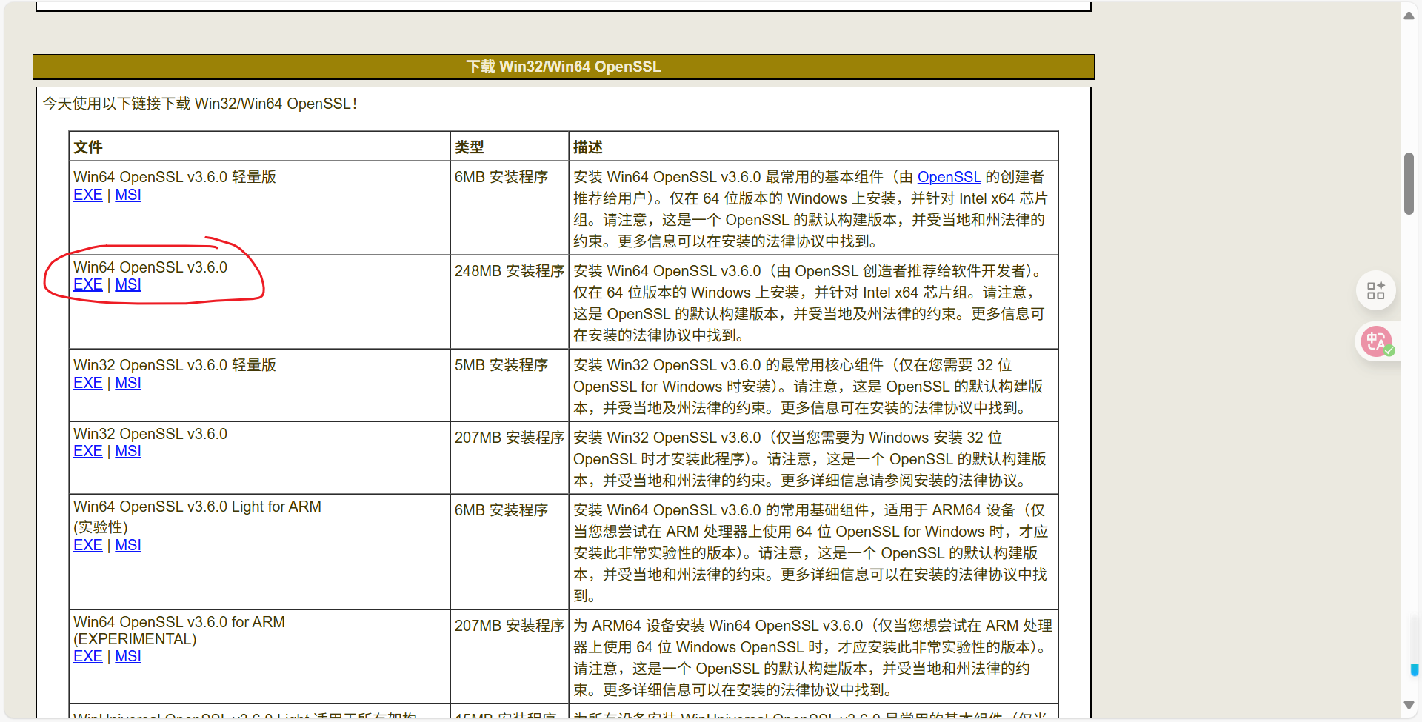Download EXE for Win64 OpenSSL v3.6.0 轻量版
Screen dimensions: 1422x722
point(87,195)
